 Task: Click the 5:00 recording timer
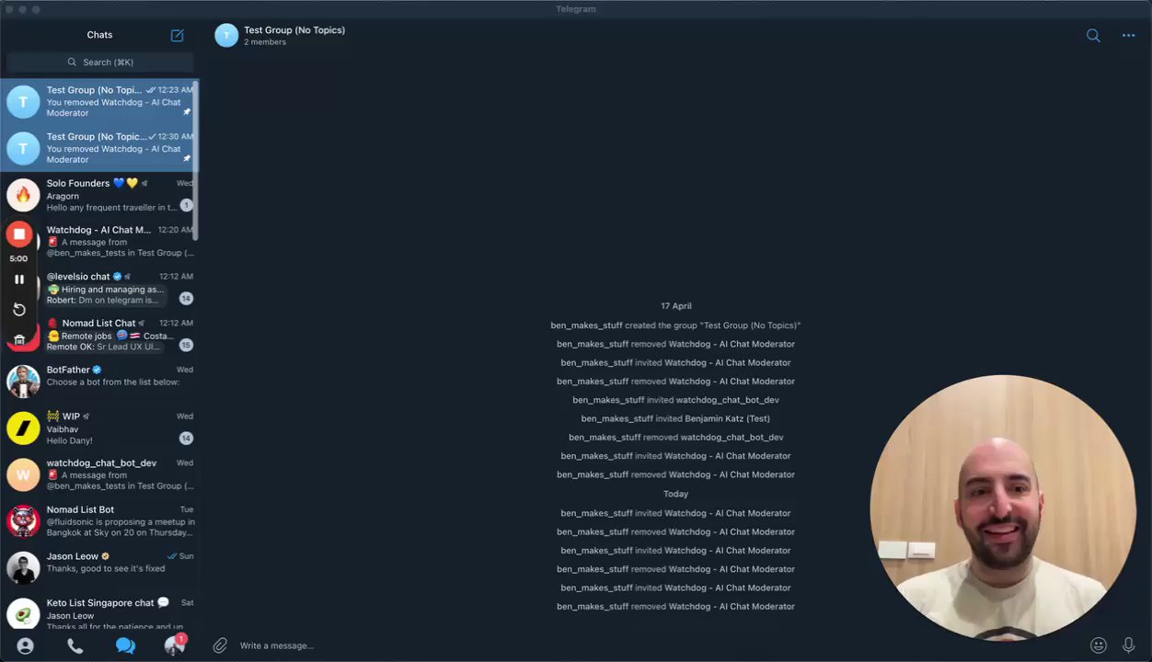(x=19, y=258)
